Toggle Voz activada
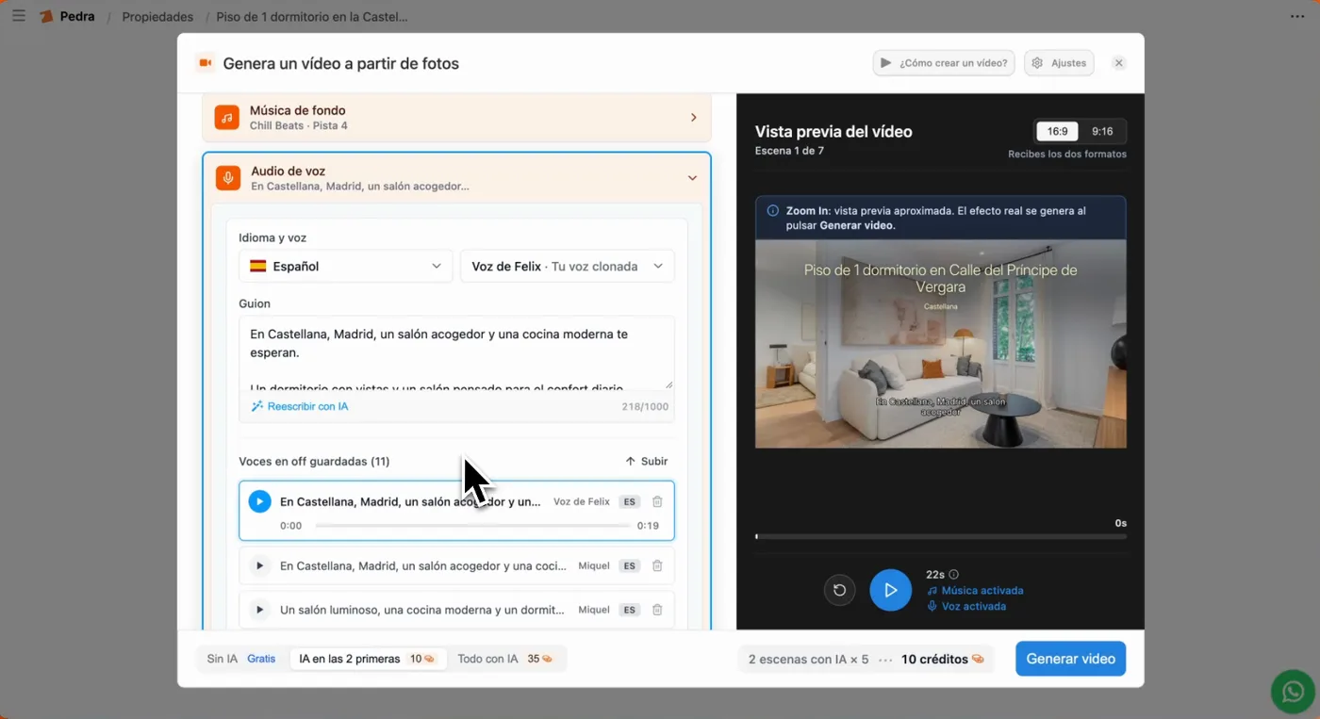This screenshot has width=1320, height=719. (x=966, y=607)
